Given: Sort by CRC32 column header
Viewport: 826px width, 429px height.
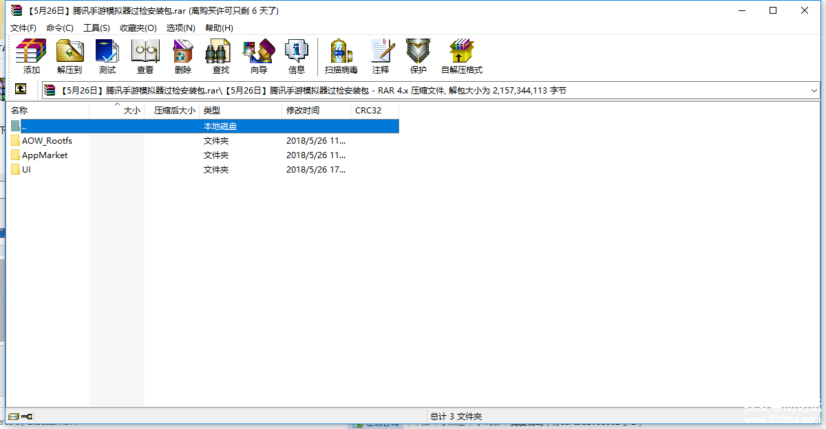Looking at the screenshot, I should pyautogui.click(x=375, y=110).
